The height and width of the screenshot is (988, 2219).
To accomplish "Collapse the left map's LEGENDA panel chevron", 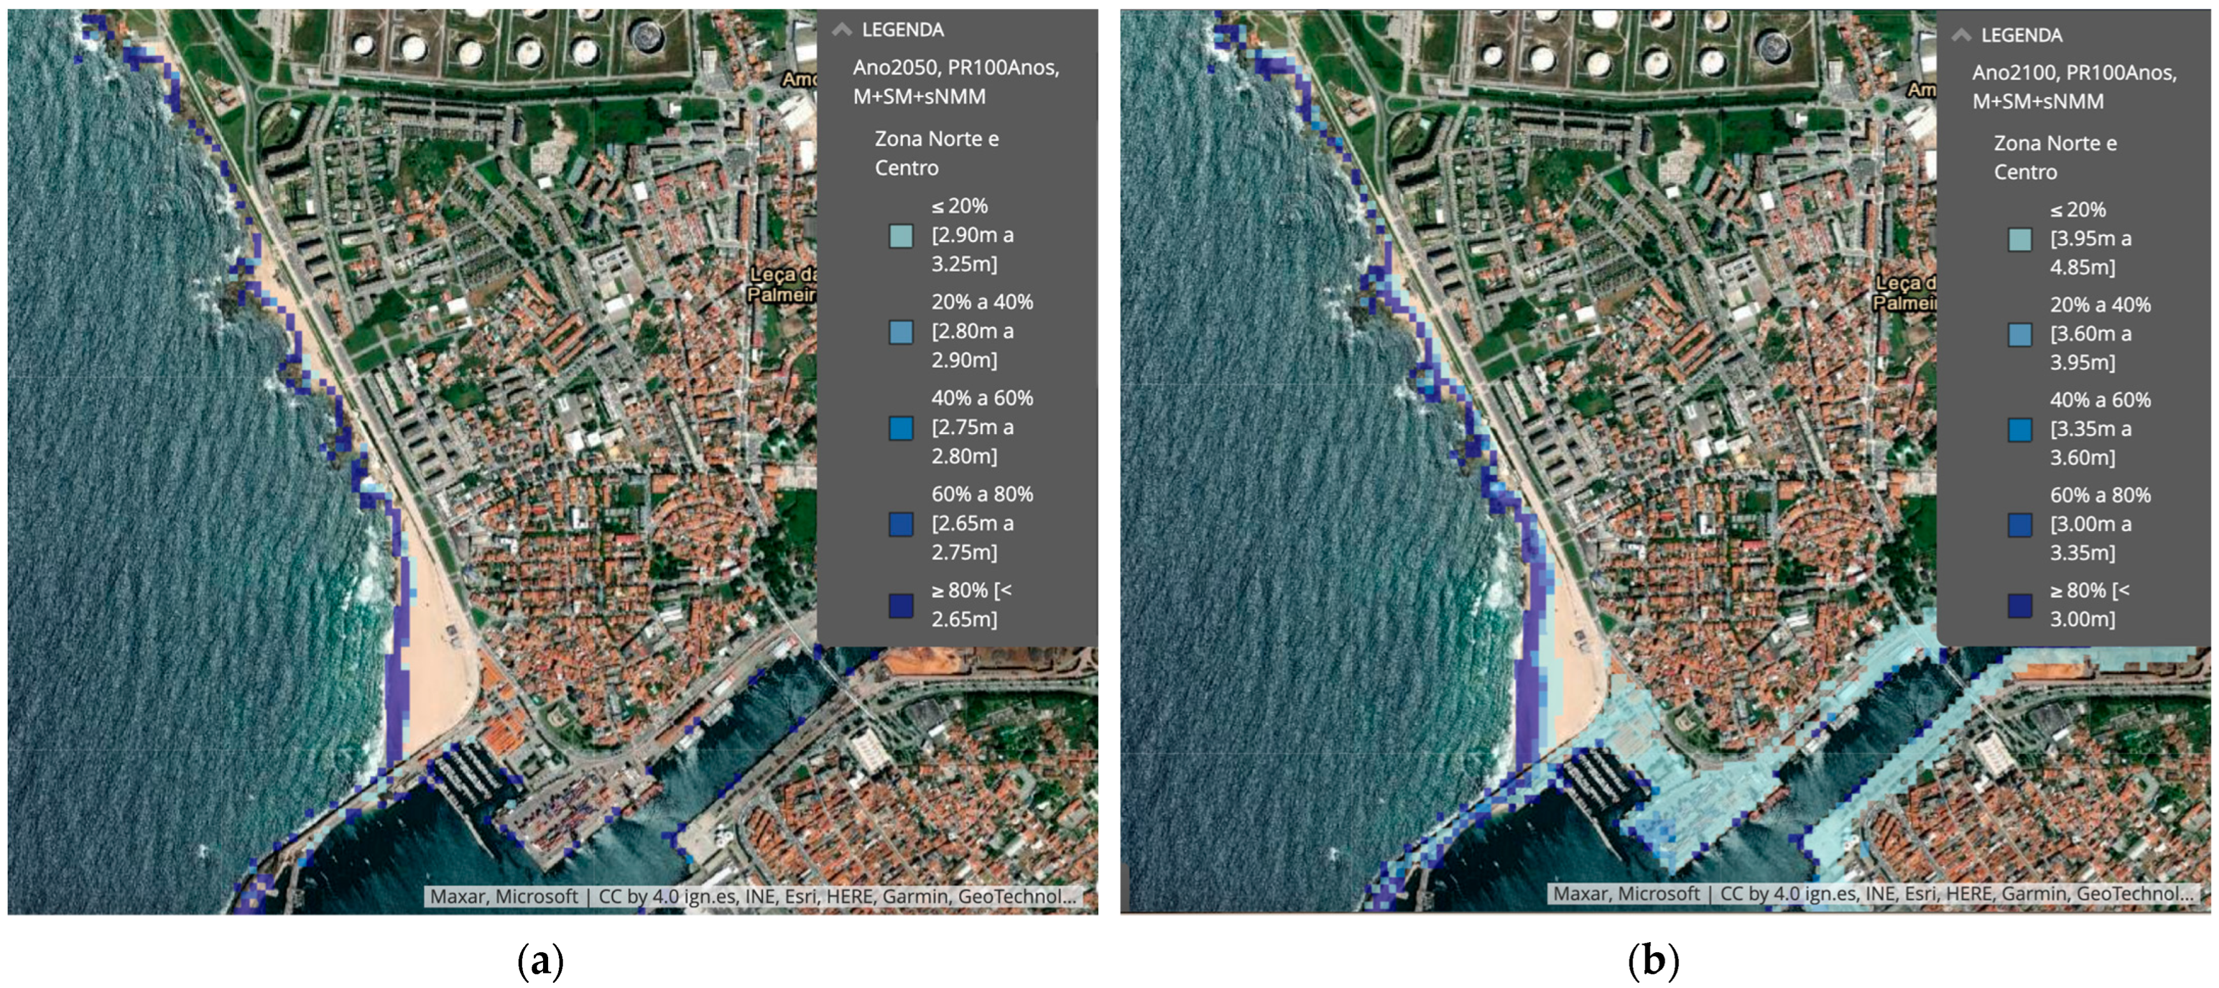I will point(842,29).
